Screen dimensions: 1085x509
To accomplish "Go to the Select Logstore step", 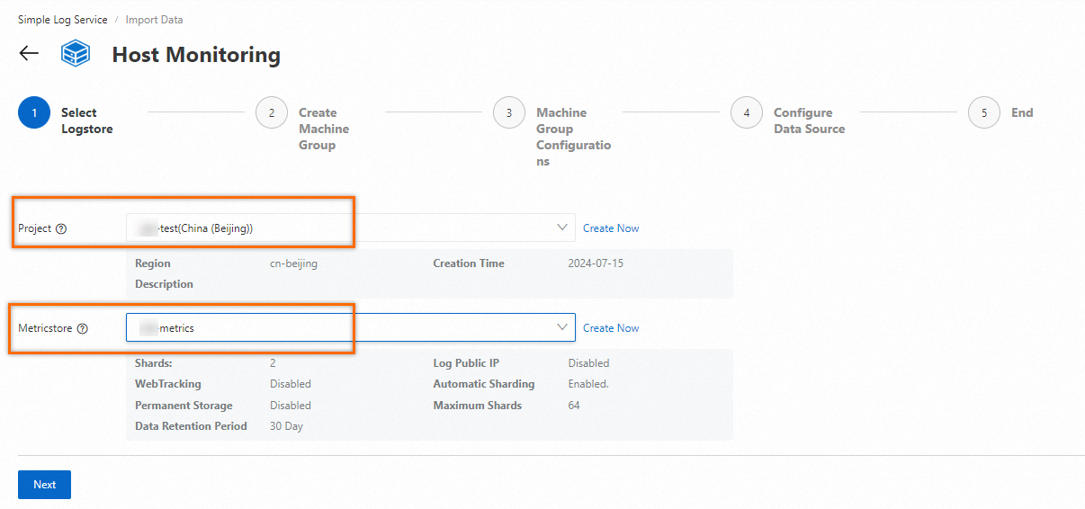I will [86, 121].
